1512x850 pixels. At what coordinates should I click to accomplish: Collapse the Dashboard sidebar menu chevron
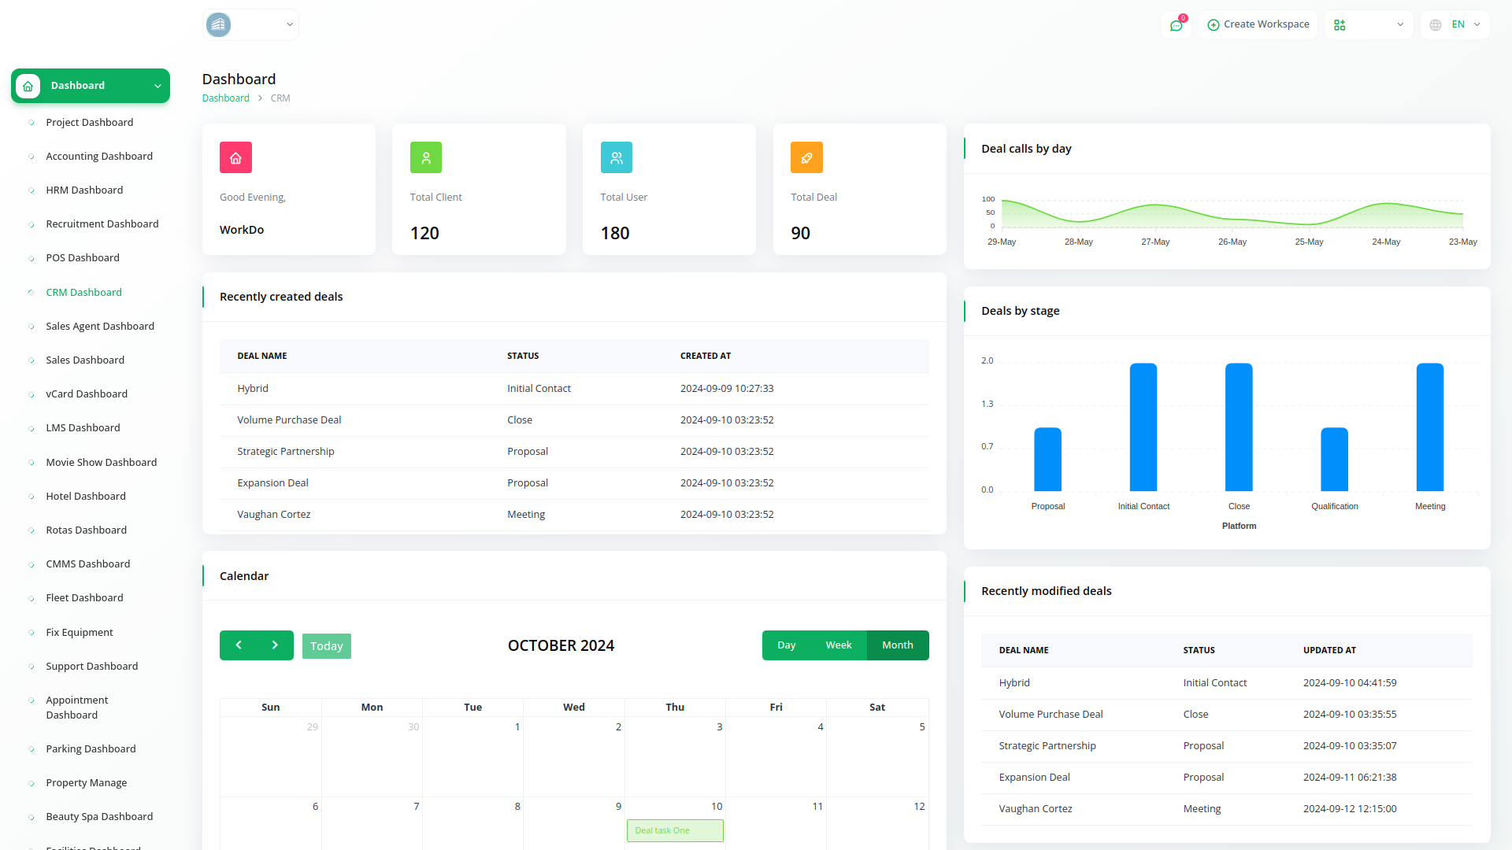pyautogui.click(x=157, y=86)
